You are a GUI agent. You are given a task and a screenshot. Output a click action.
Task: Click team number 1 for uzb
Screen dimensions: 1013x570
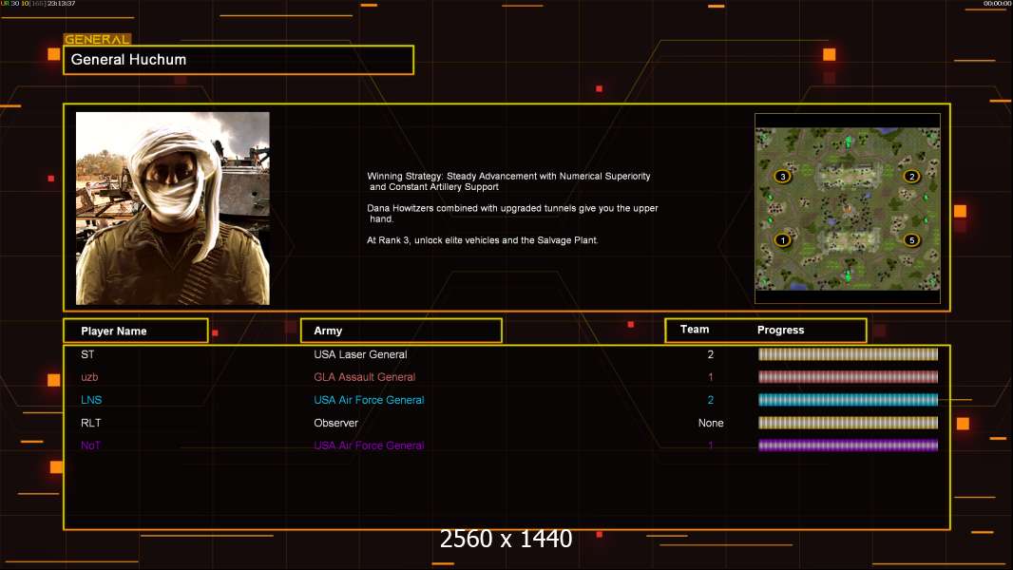pos(711,377)
